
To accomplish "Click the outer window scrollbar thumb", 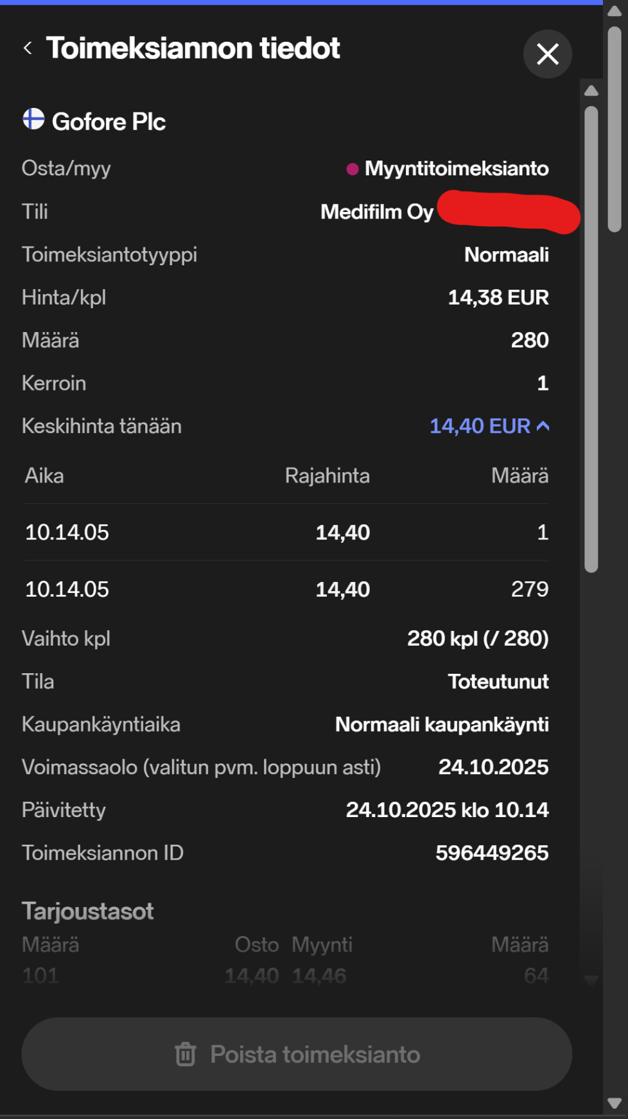I will pyautogui.click(x=615, y=128).
